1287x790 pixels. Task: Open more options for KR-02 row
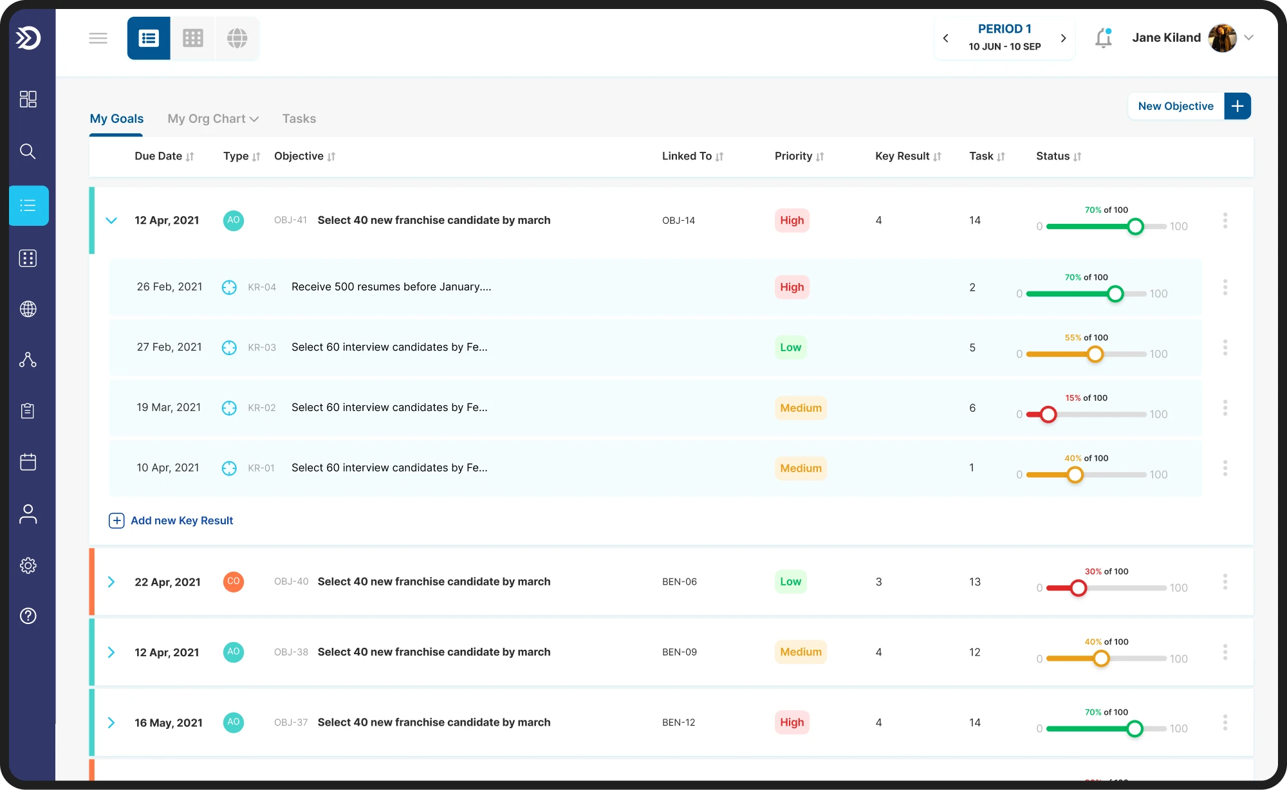pyautogui.click(x=1225, y=408)
